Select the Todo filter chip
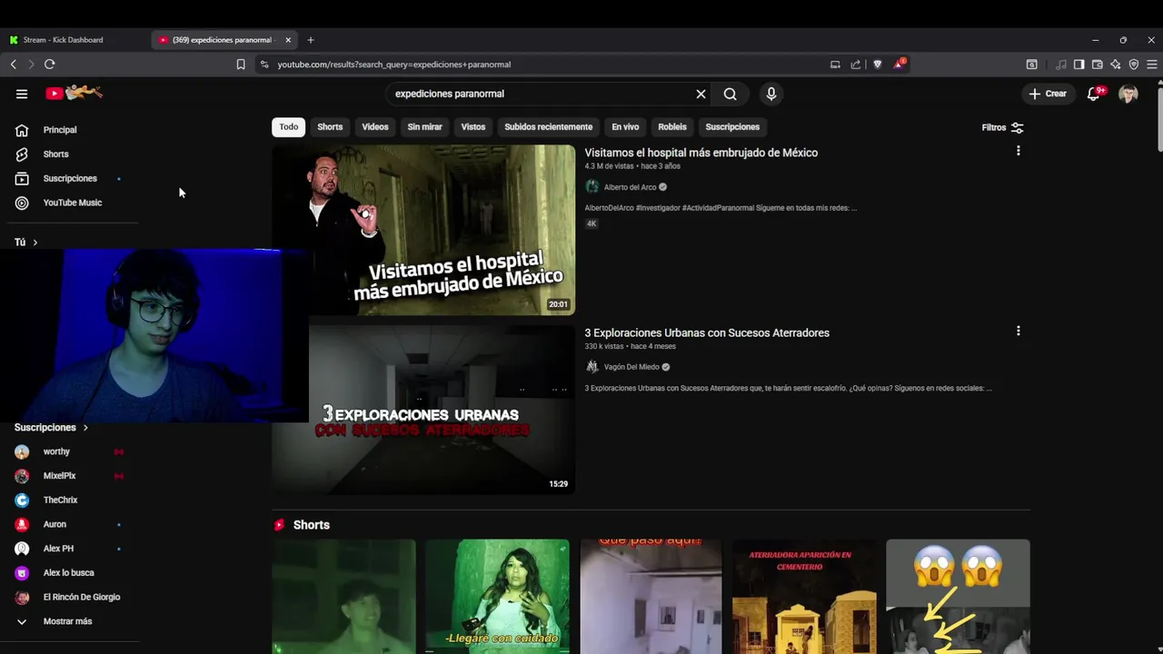This screenshot has width=1163, height=654. coord(289,127)
